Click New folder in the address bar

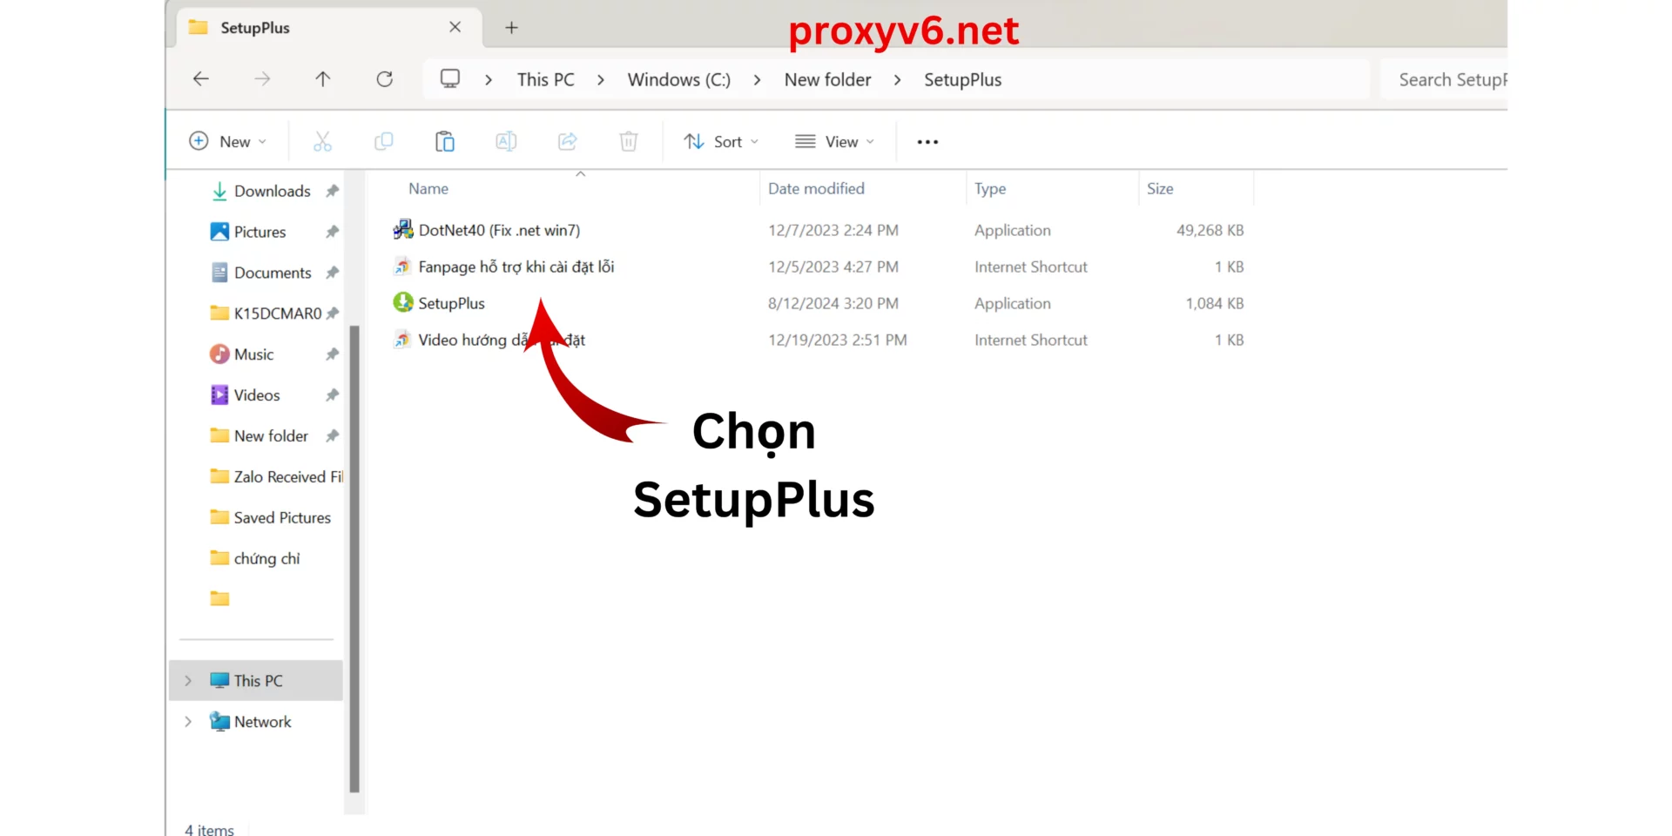827,79
